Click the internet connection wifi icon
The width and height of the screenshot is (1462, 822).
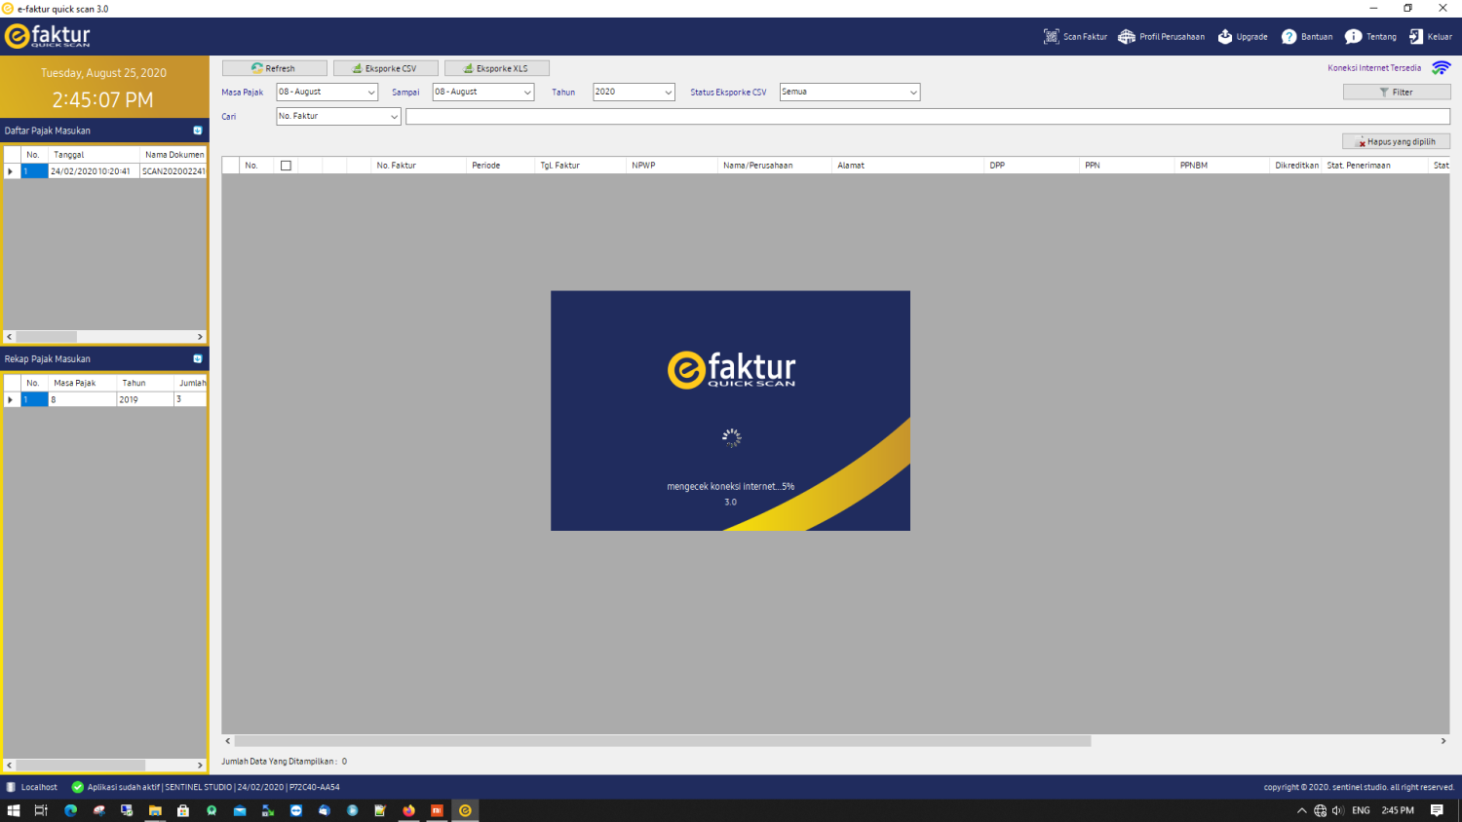tap(1441, 68)
